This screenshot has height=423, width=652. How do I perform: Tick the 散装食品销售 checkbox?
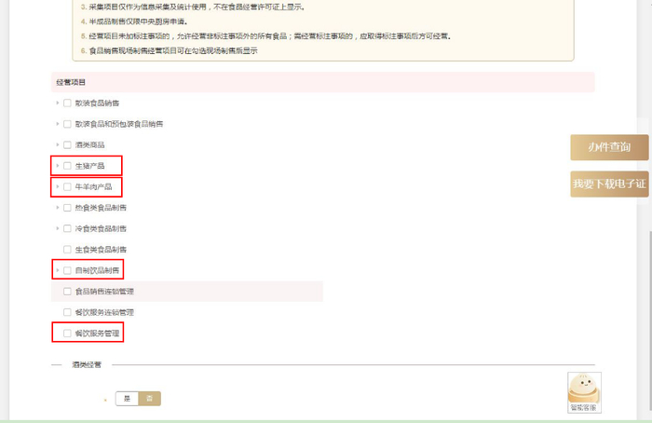[x=67, y=103]
